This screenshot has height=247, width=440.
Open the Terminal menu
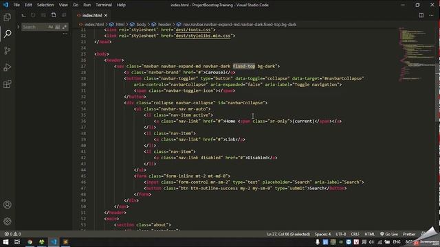tap(104, 5)
